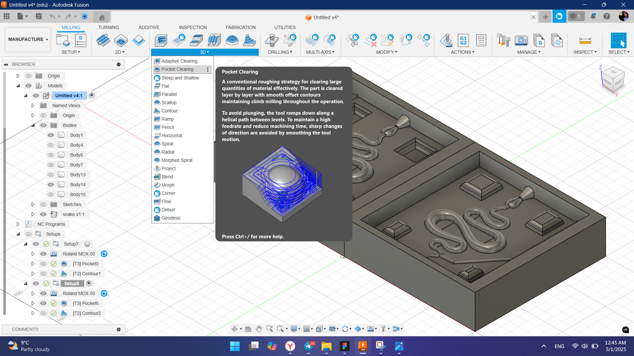Open the MULTI-AXIS dropdown menu

[320, 52]
